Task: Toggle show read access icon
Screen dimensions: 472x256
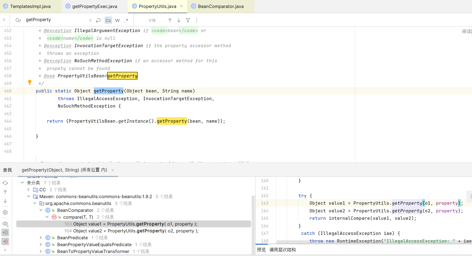Action: 5,232
